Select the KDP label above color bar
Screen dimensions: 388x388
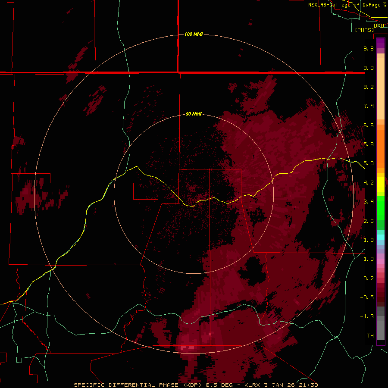tap(379, 26)
